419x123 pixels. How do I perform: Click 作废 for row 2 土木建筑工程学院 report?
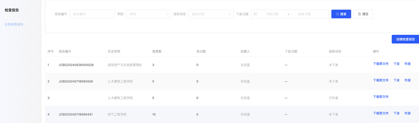point(408,80)
